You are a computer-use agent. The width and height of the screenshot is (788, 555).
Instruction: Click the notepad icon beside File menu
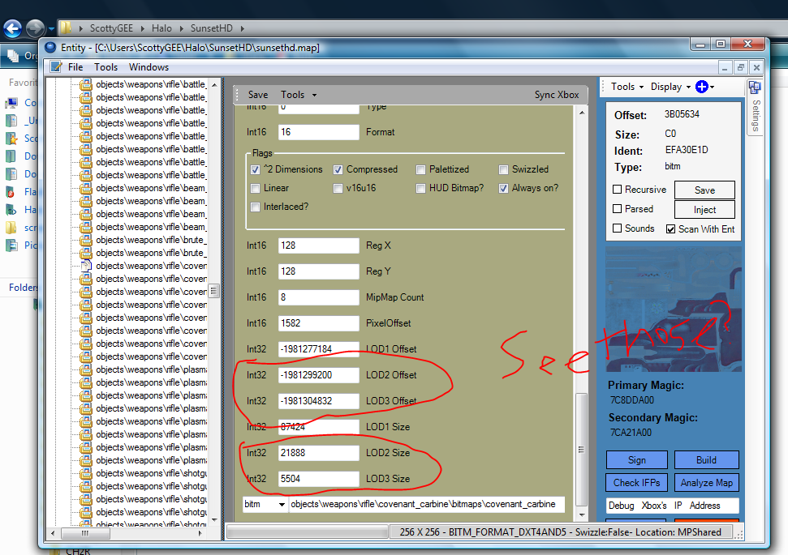coord(56,66)
